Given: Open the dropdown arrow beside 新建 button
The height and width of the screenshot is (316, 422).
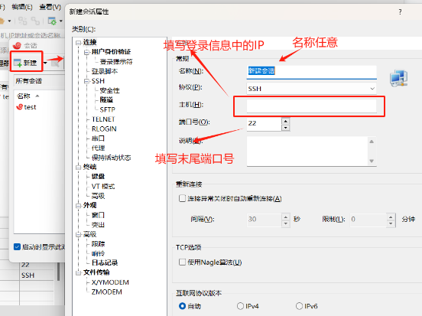Looking at the screenshot, I should point(45,63).
